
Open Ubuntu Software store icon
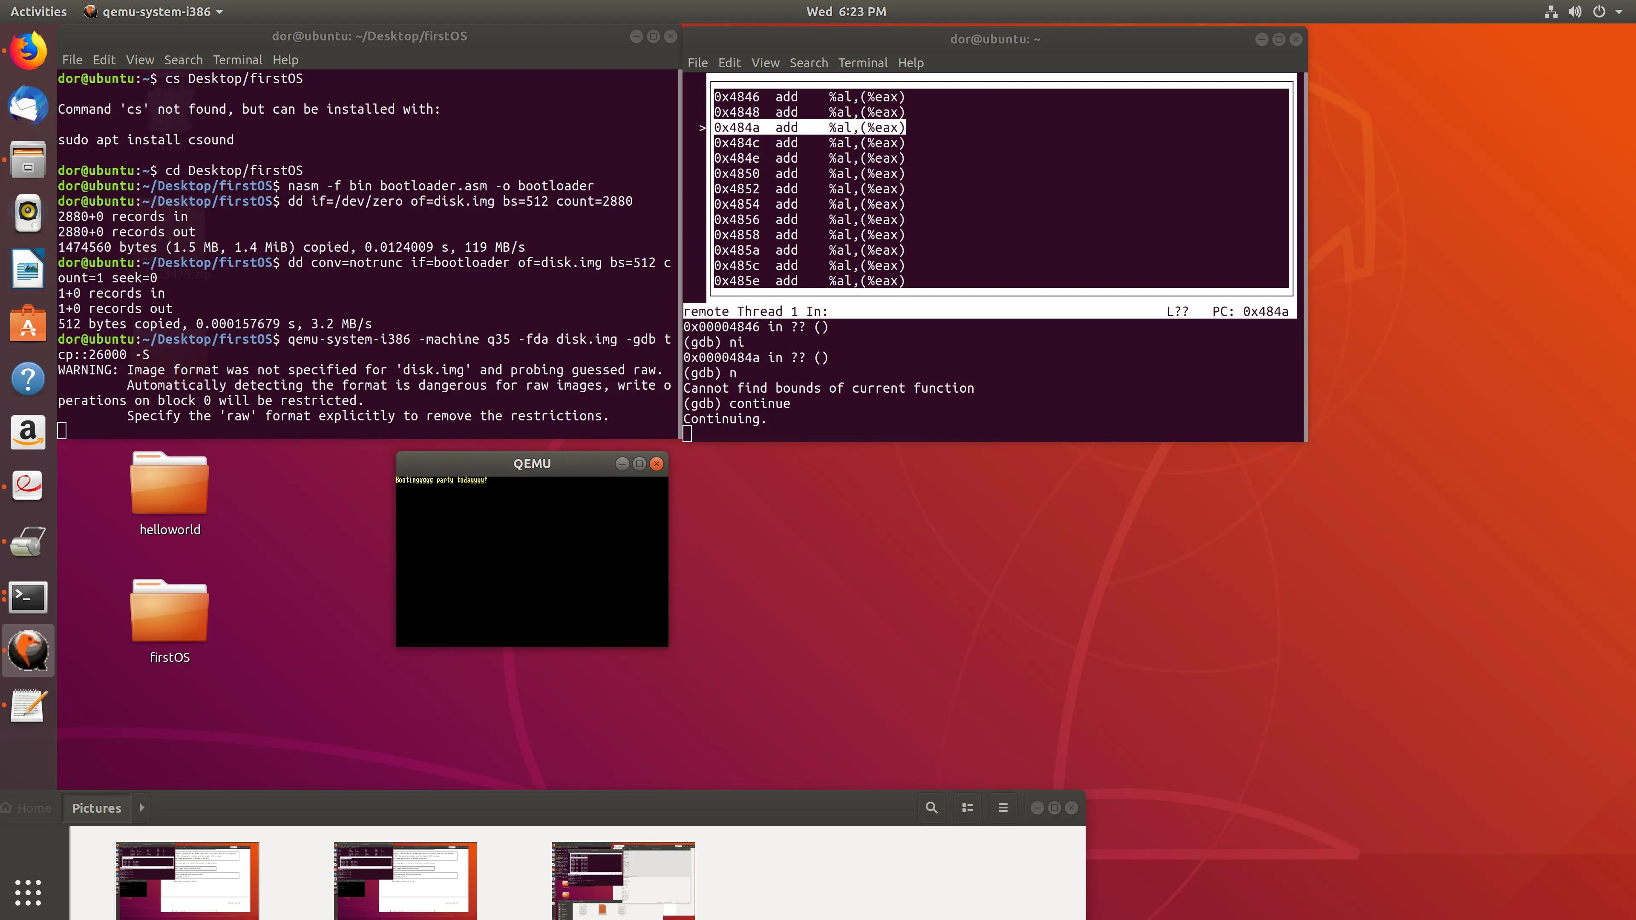coord(28,324)
